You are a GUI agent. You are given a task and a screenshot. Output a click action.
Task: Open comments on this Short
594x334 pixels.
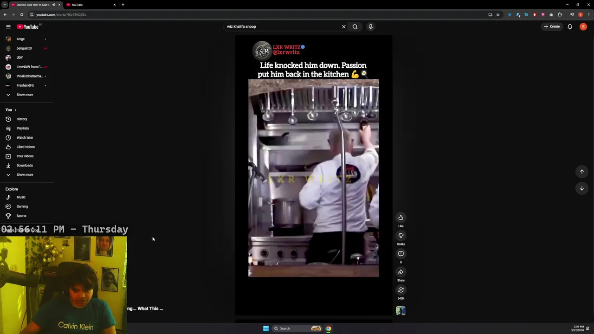[401, 254]
